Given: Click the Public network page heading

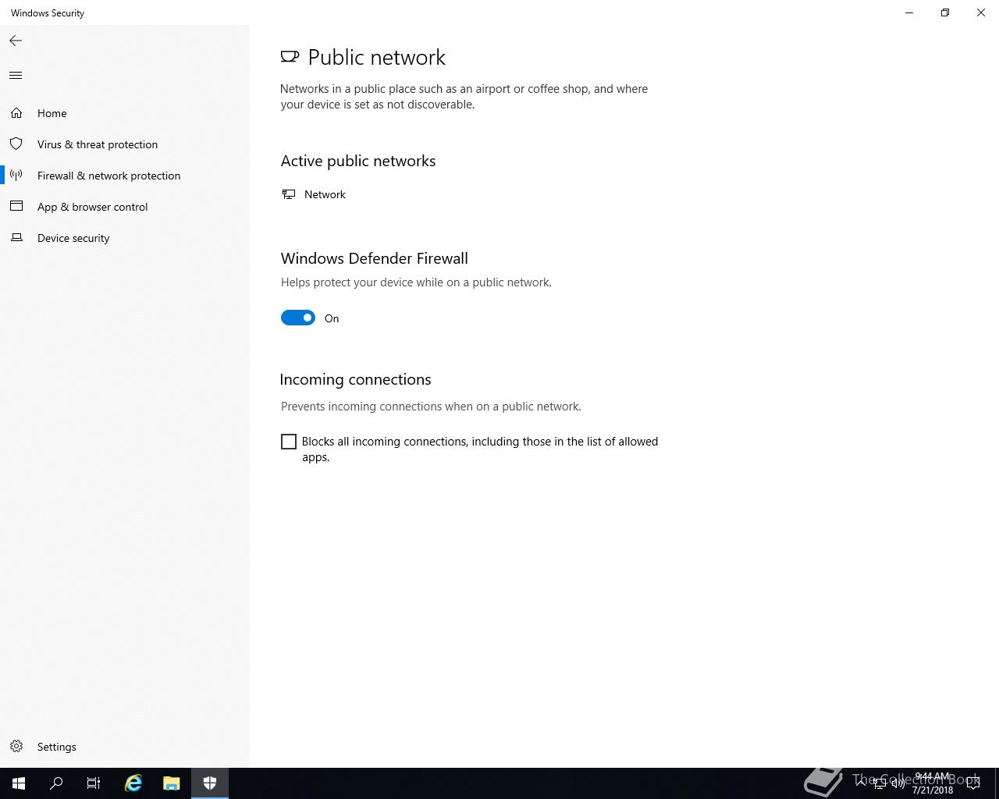Looking at the screenshot, I should pos(377,57).
